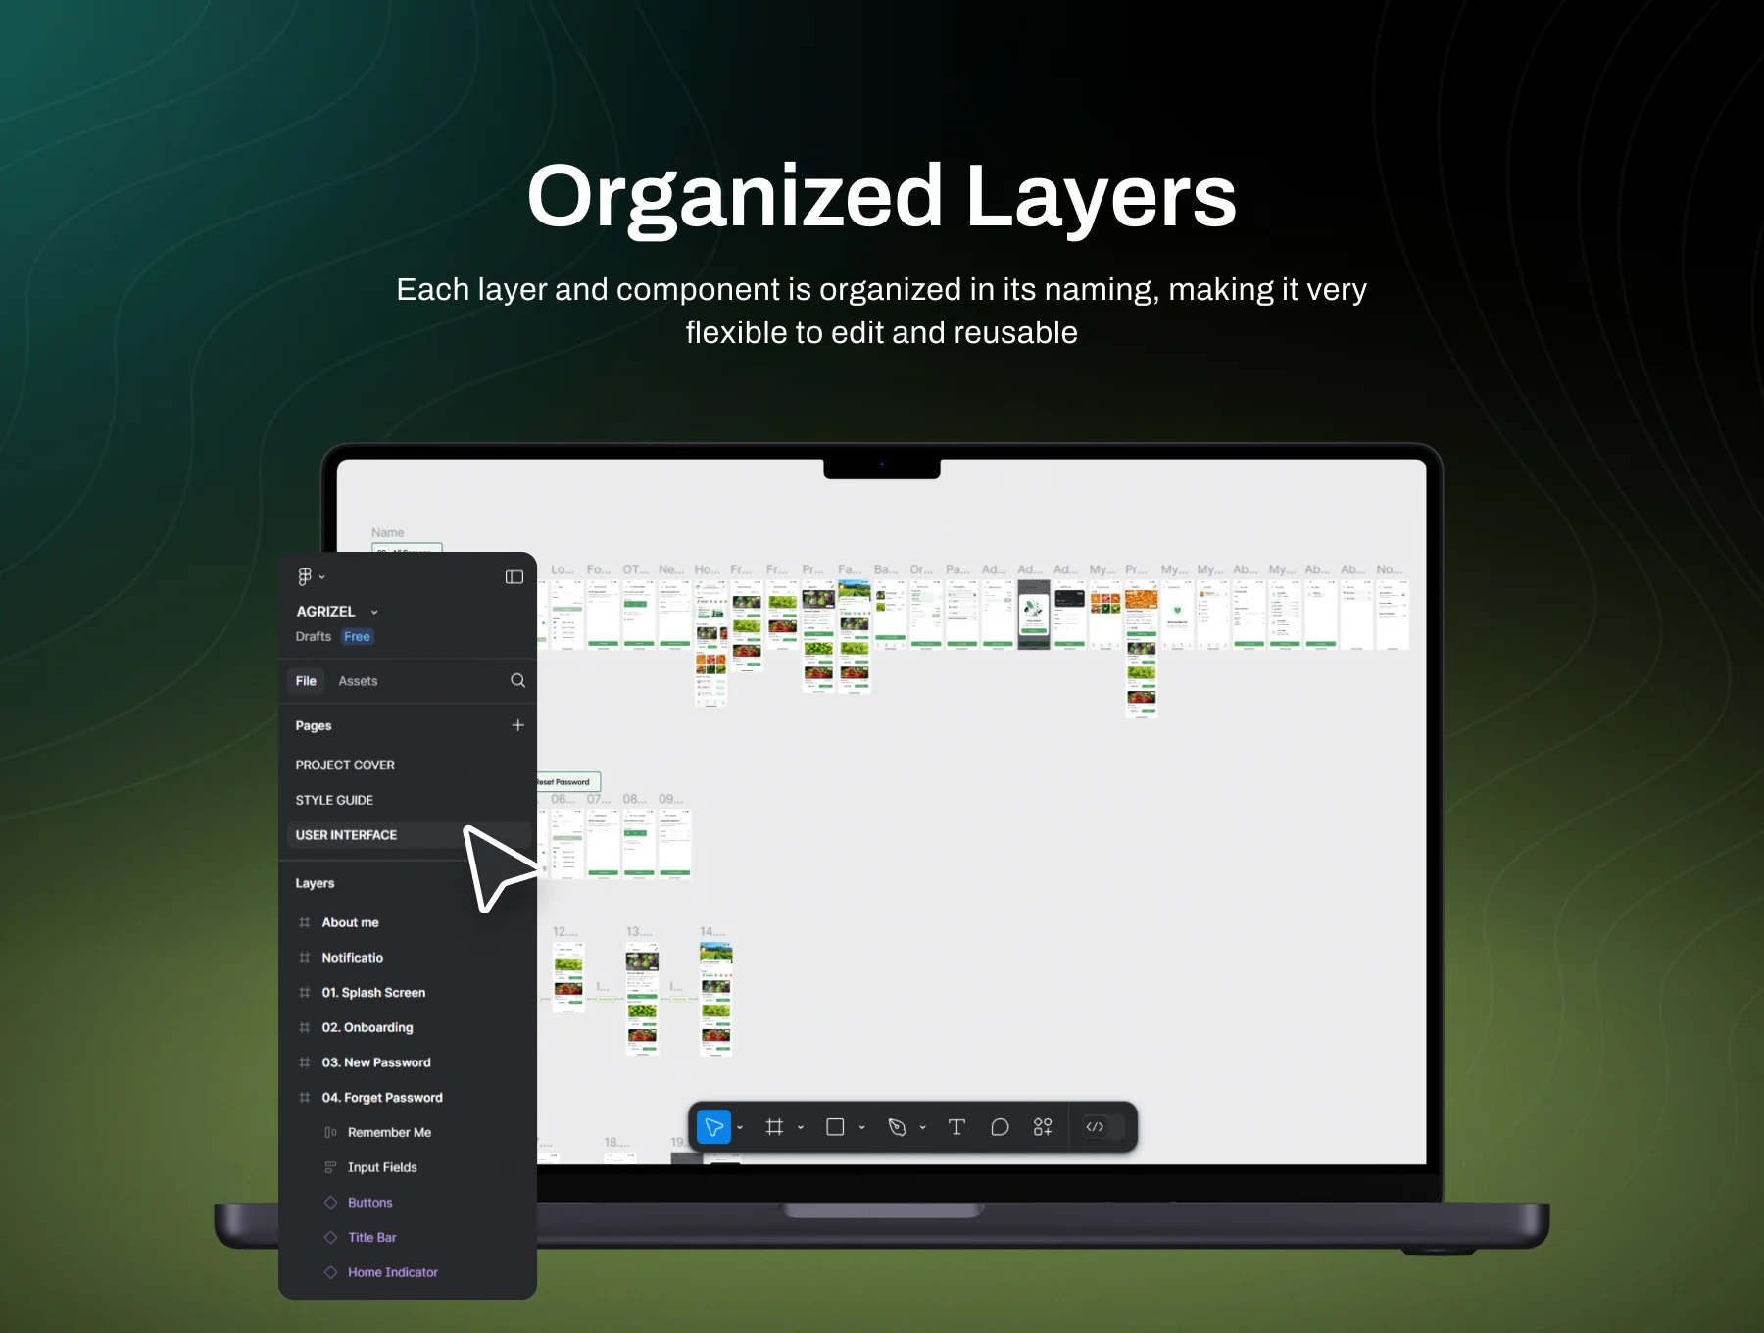Select the Fa... frame thumbnail in top row
Screen dimensions: 1764x1333
click(855, 635)
